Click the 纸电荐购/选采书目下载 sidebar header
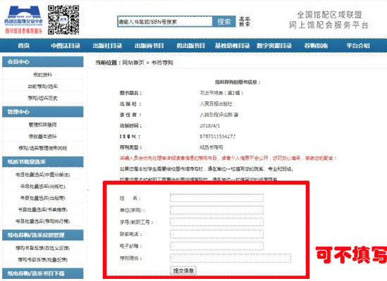Screen dimensions: 387x281 point(43,273)
